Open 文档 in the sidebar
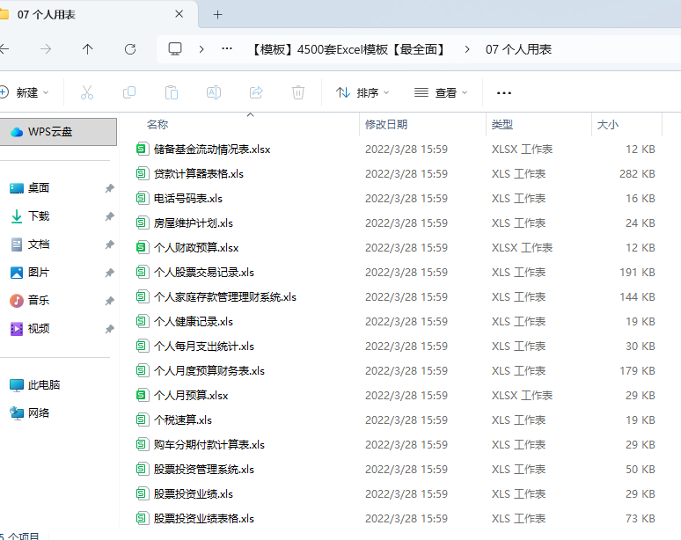Image resolution: width=681 pixels, height=540 pixels. click(39, 244)
